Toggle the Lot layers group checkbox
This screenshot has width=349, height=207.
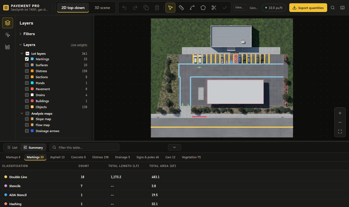point(28,54)
